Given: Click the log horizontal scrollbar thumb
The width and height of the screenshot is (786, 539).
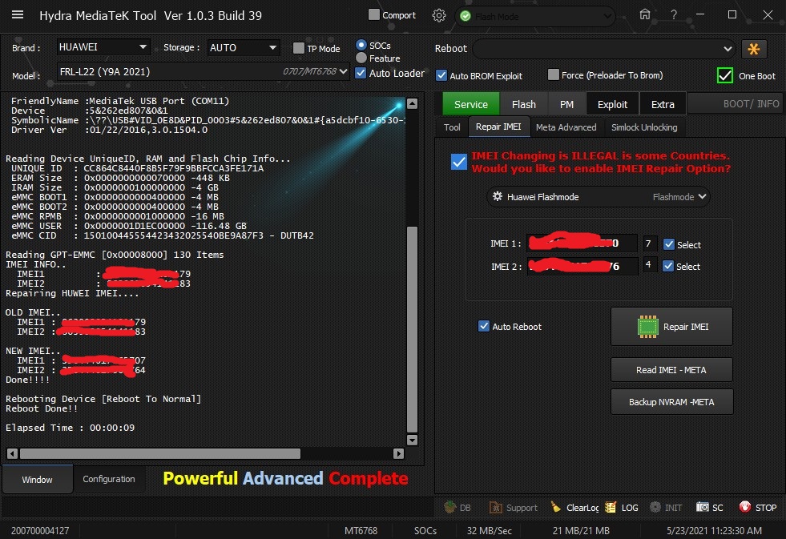Looking at the screenshot, I should [160, 453].
